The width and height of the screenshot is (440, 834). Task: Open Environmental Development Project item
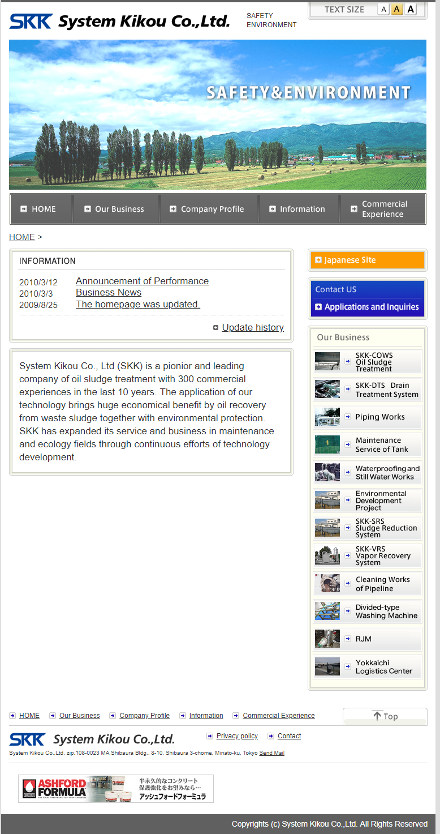[x=368, y=501]
